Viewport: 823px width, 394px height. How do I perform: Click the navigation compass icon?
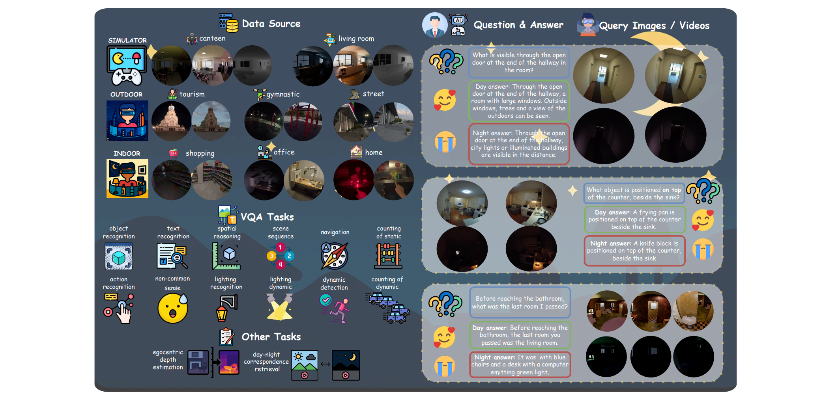[335, 256]
